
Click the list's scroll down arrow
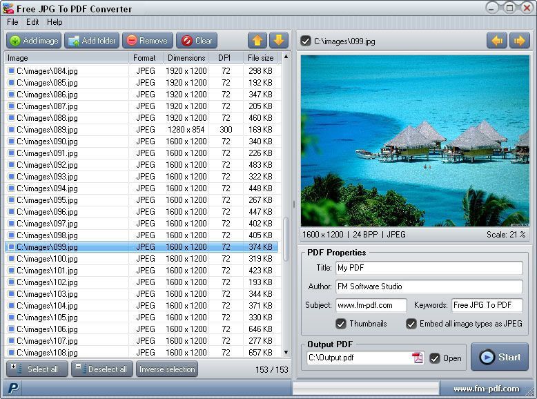[286, 352]
